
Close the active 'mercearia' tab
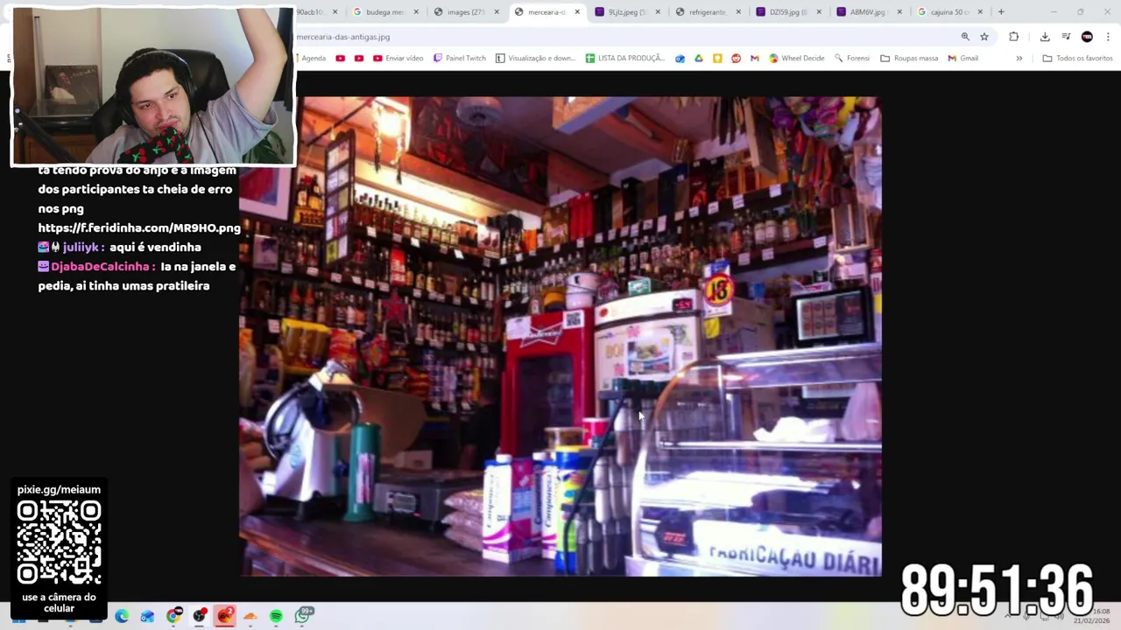point(577,12)
